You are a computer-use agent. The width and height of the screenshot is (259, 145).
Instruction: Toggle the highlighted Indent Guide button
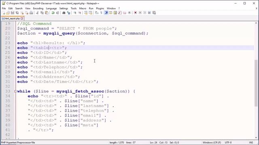106,13
